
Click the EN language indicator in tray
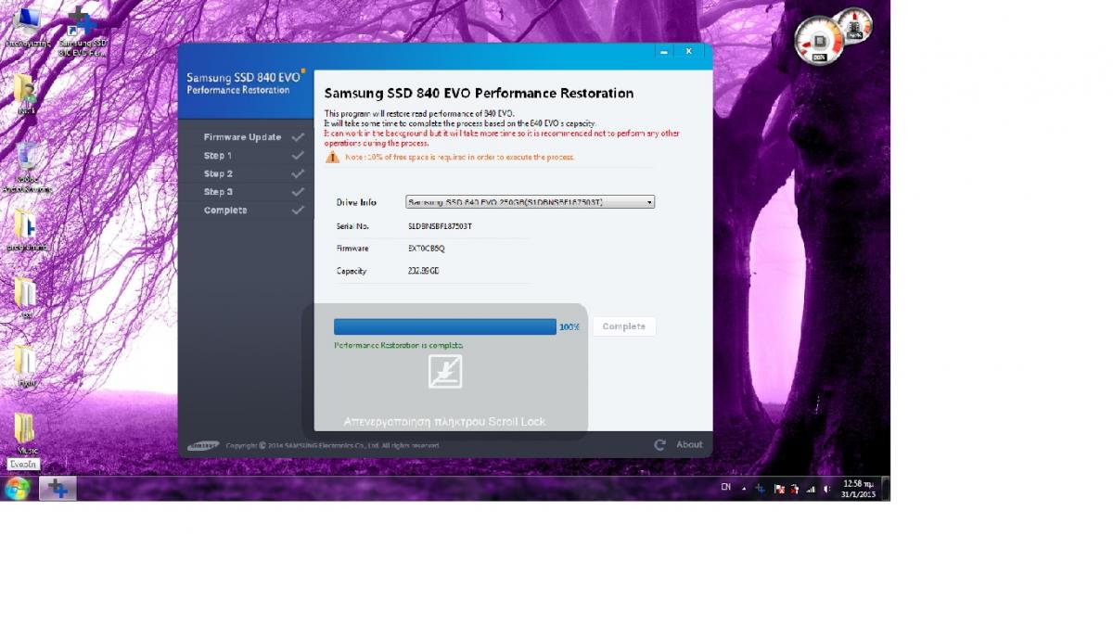[x=725, y=488]
